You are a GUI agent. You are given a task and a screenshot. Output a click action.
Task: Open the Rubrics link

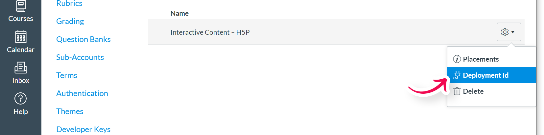tap(69, 4)
